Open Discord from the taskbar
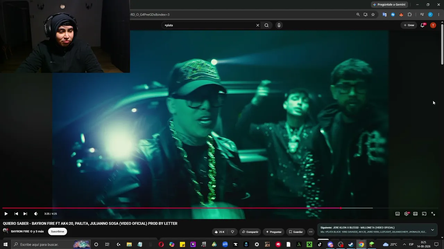 click(330, 245)
